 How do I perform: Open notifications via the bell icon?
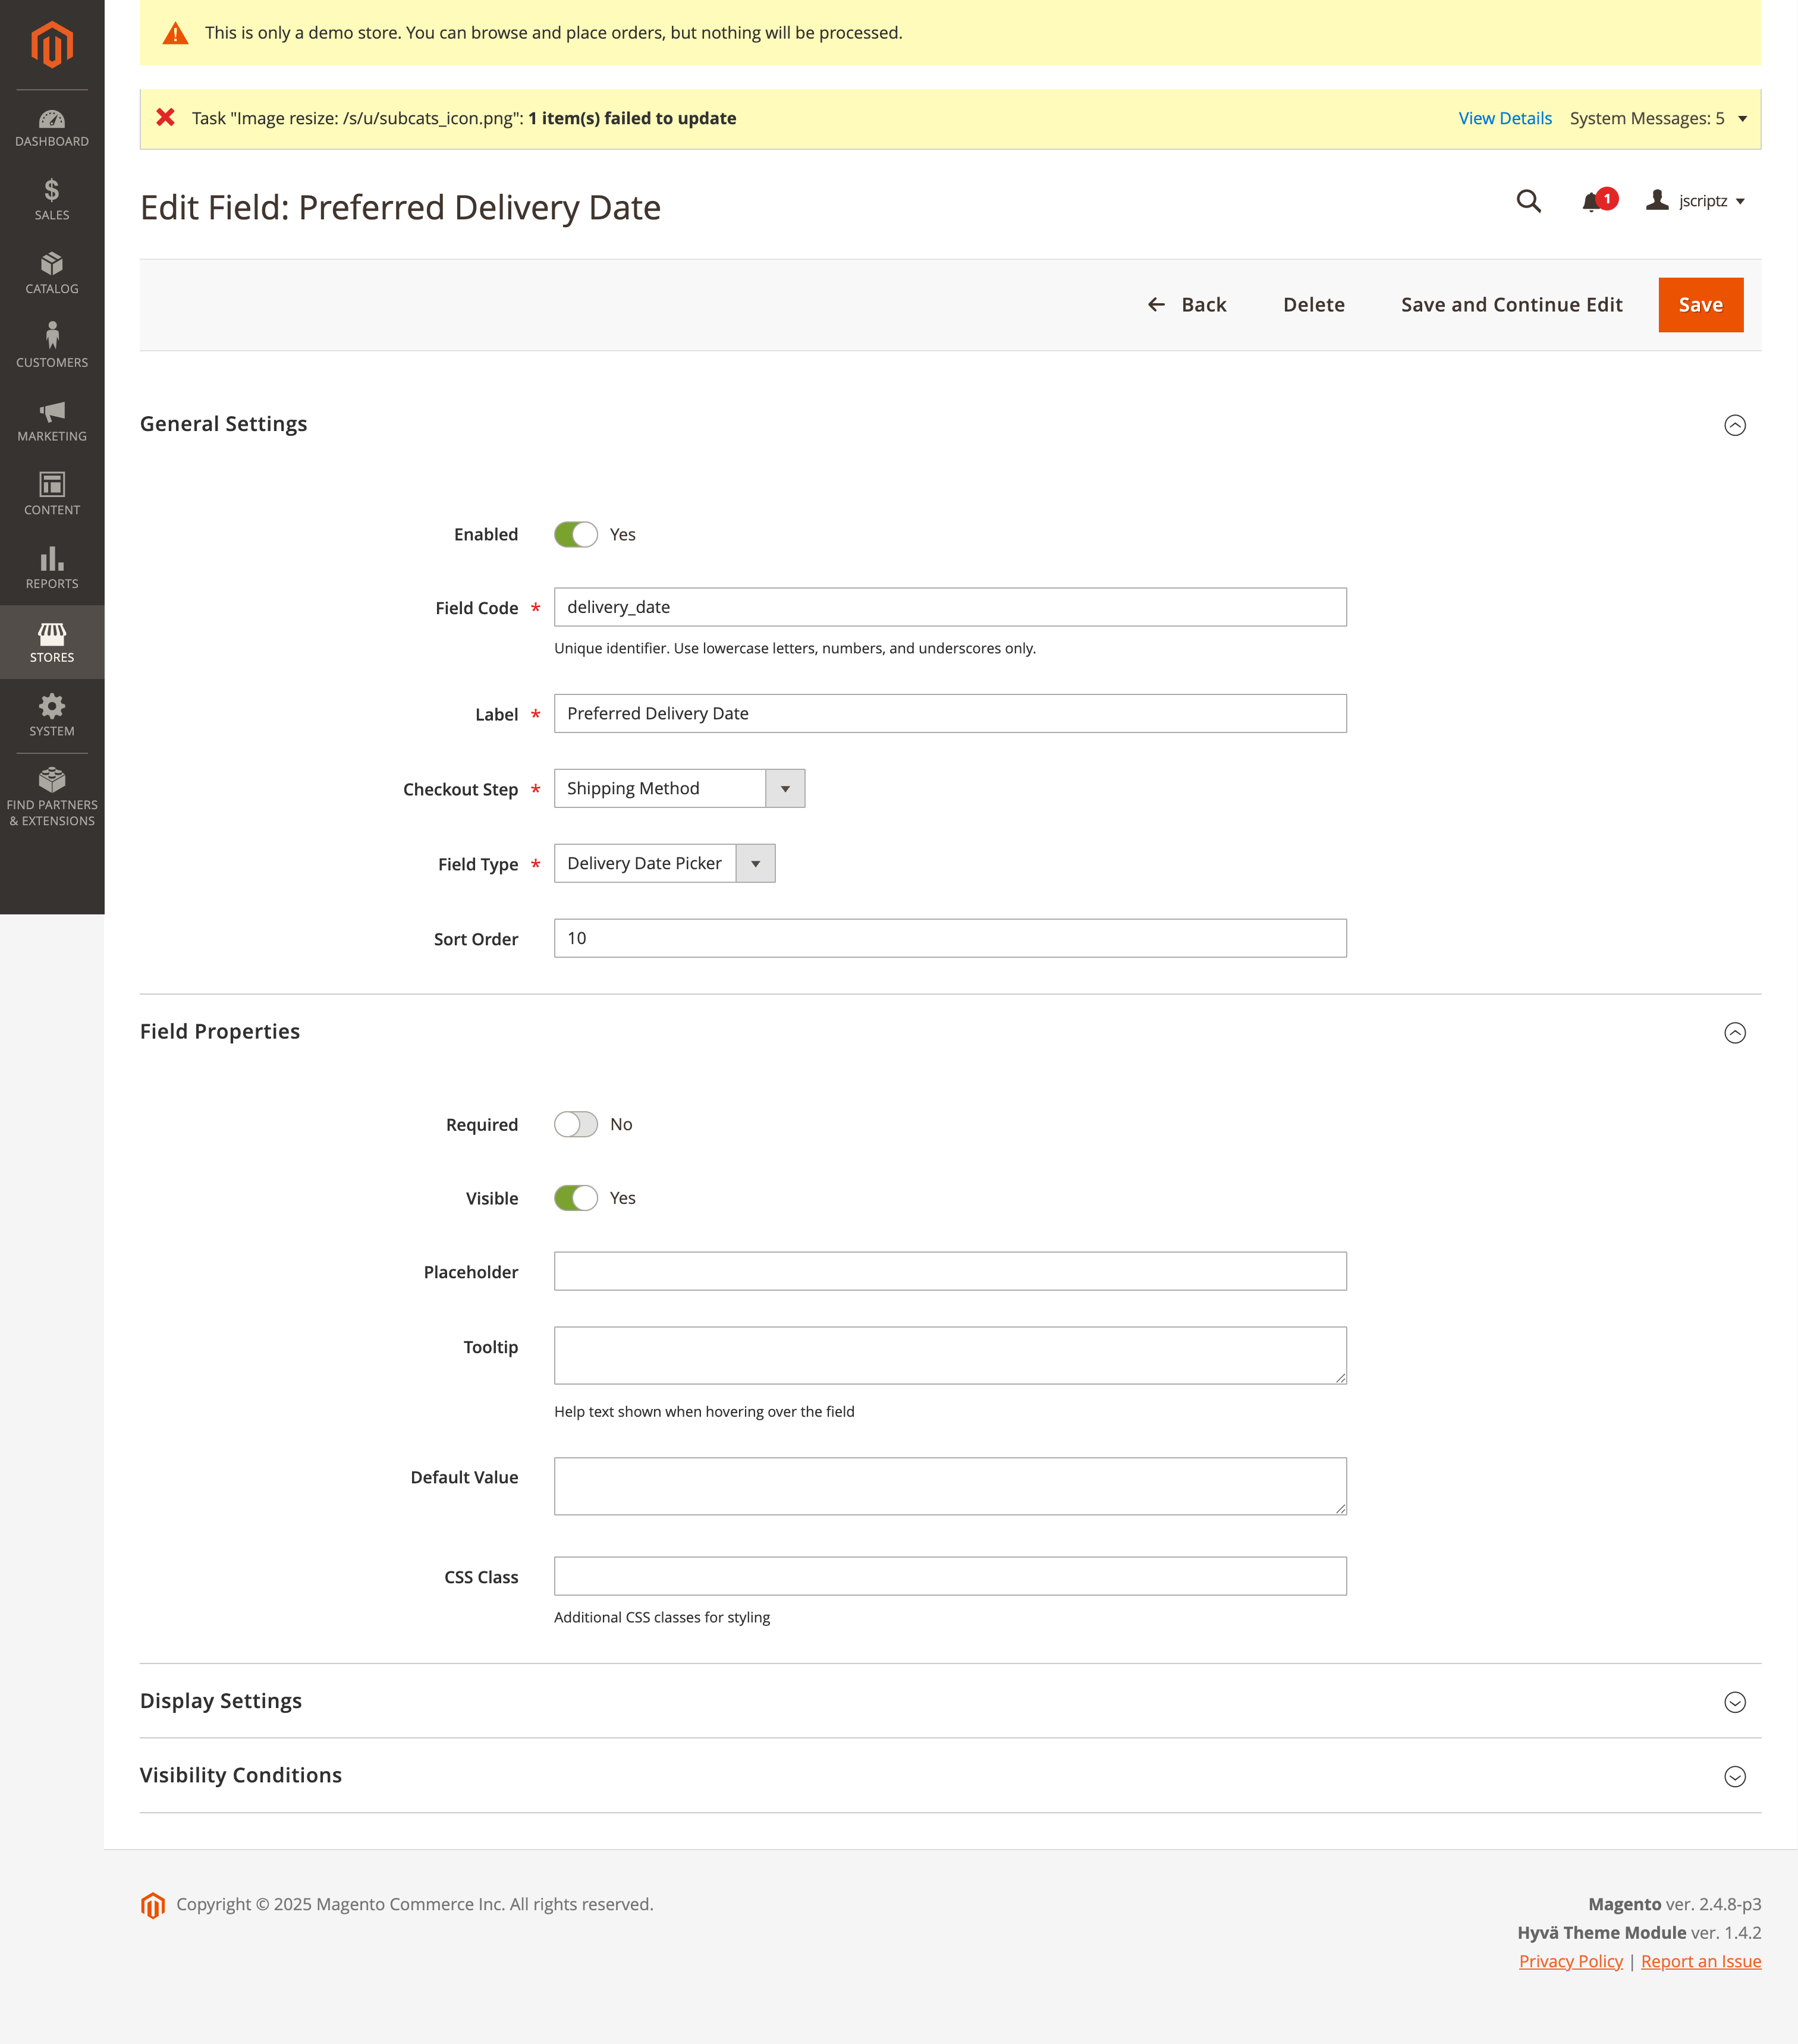click(x=1591, y=201)
